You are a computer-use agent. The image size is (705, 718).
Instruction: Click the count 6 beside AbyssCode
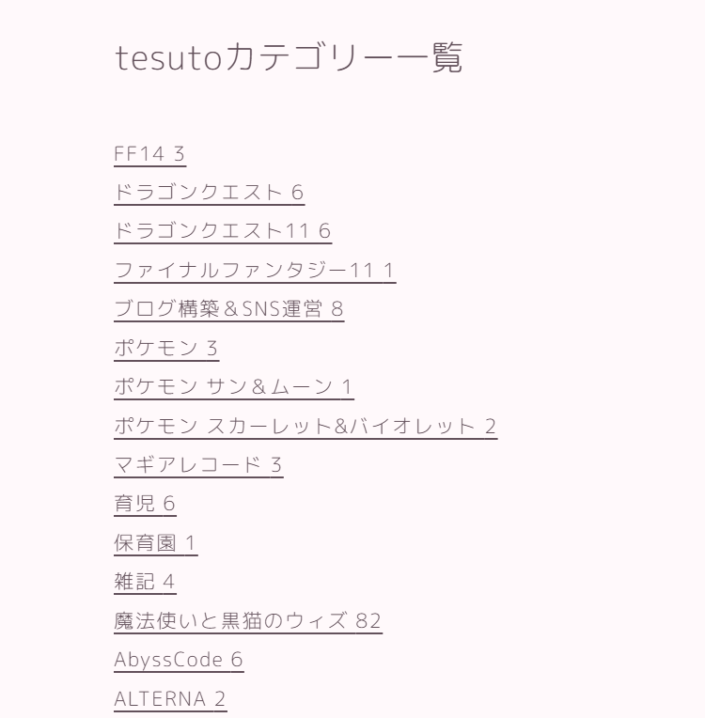[x=237, y=660]
